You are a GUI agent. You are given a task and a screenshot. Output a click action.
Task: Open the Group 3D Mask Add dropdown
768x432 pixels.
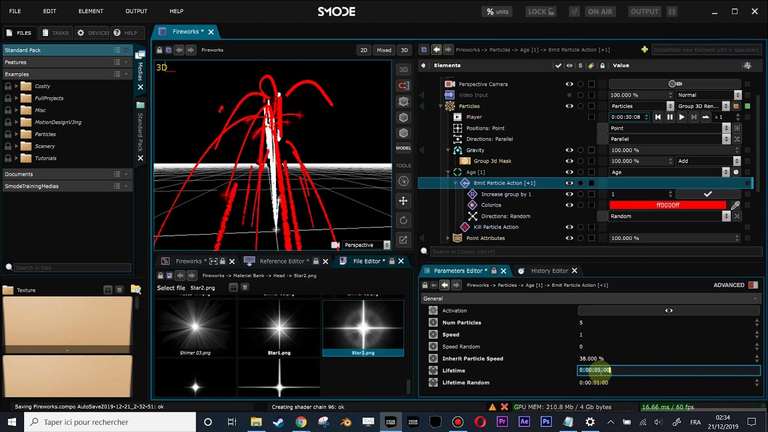[709, 161]
